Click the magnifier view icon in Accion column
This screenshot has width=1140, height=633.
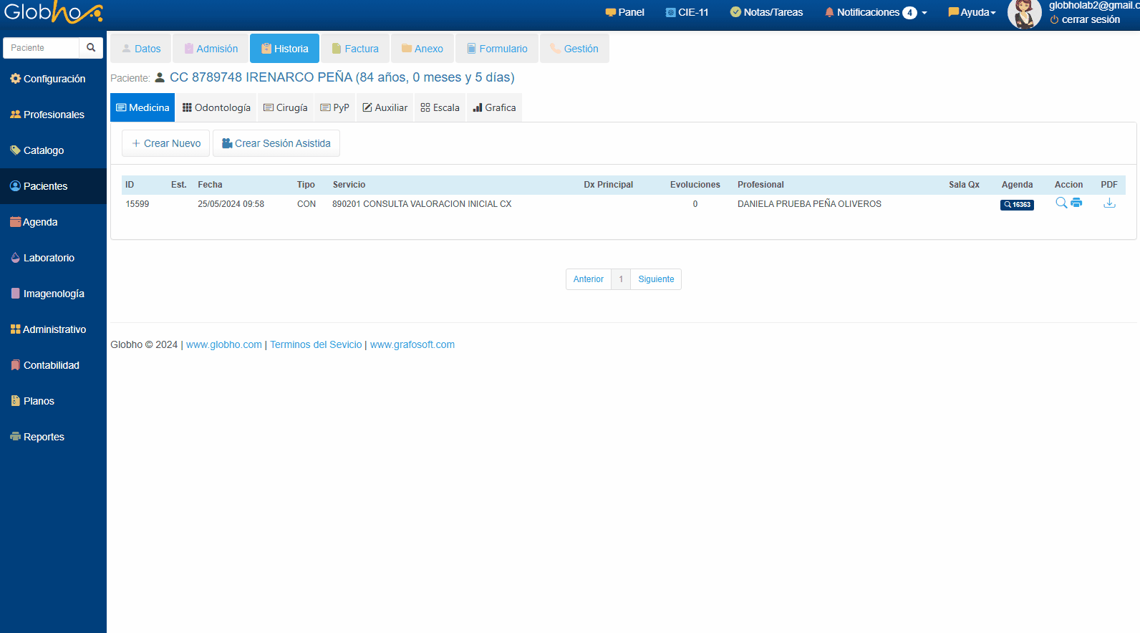pyautogui.click(x=1061, y=203)
